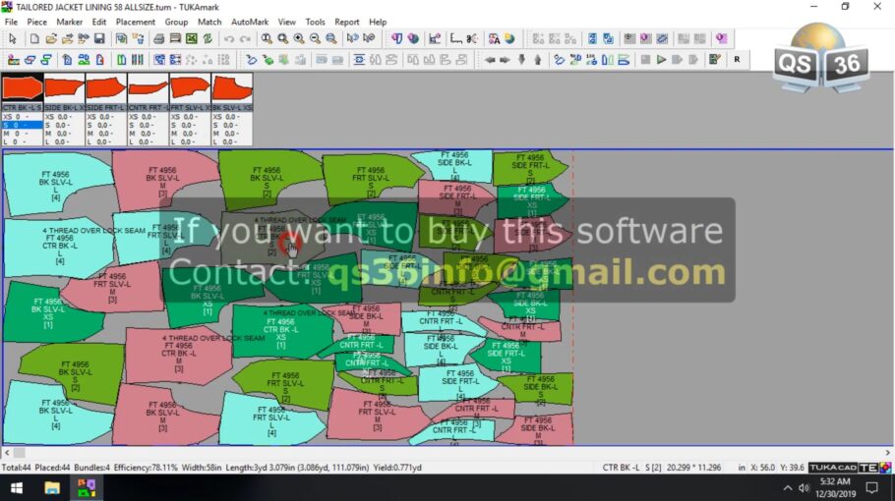The height and width of the screenshot is (501, 895).
Task: Click the Undo arrow icon
Action: [228, 39]
